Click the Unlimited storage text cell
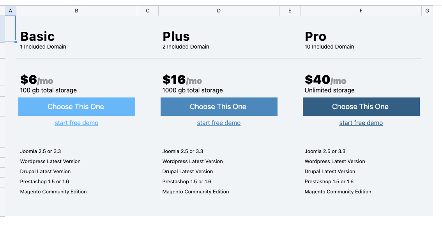Viewport: 442px width, 226px height. pos(329,90)
